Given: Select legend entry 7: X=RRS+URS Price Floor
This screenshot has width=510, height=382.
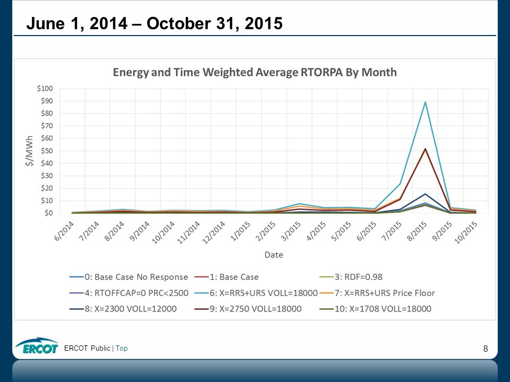Looking at the screenshot, I should 377,293.
